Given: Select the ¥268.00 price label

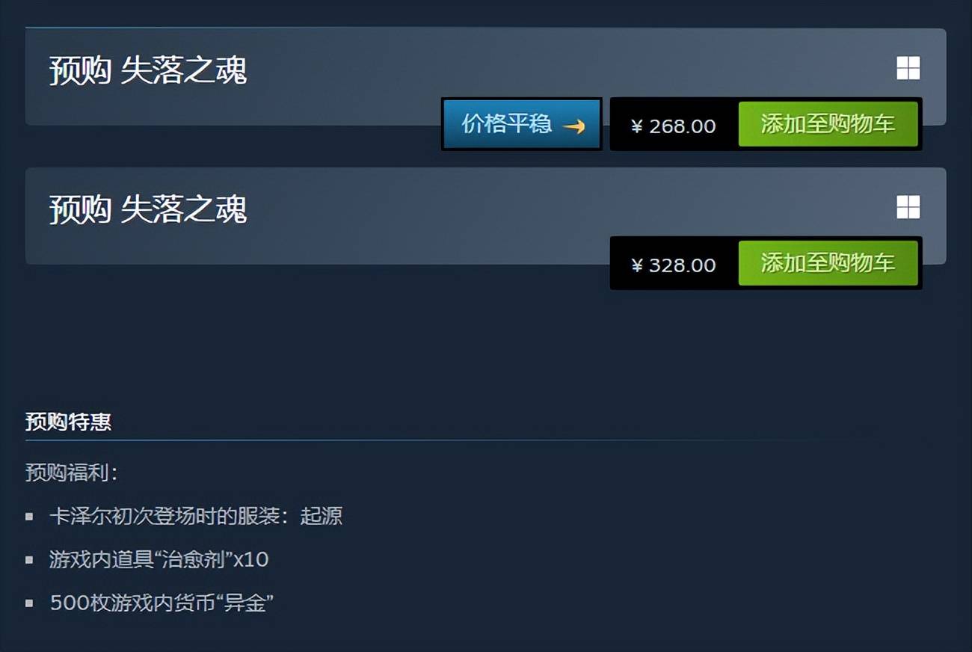Looking at the screenshot, I should click(x=674, y=126).
